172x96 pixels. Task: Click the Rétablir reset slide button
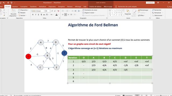[x=22, y=13]
